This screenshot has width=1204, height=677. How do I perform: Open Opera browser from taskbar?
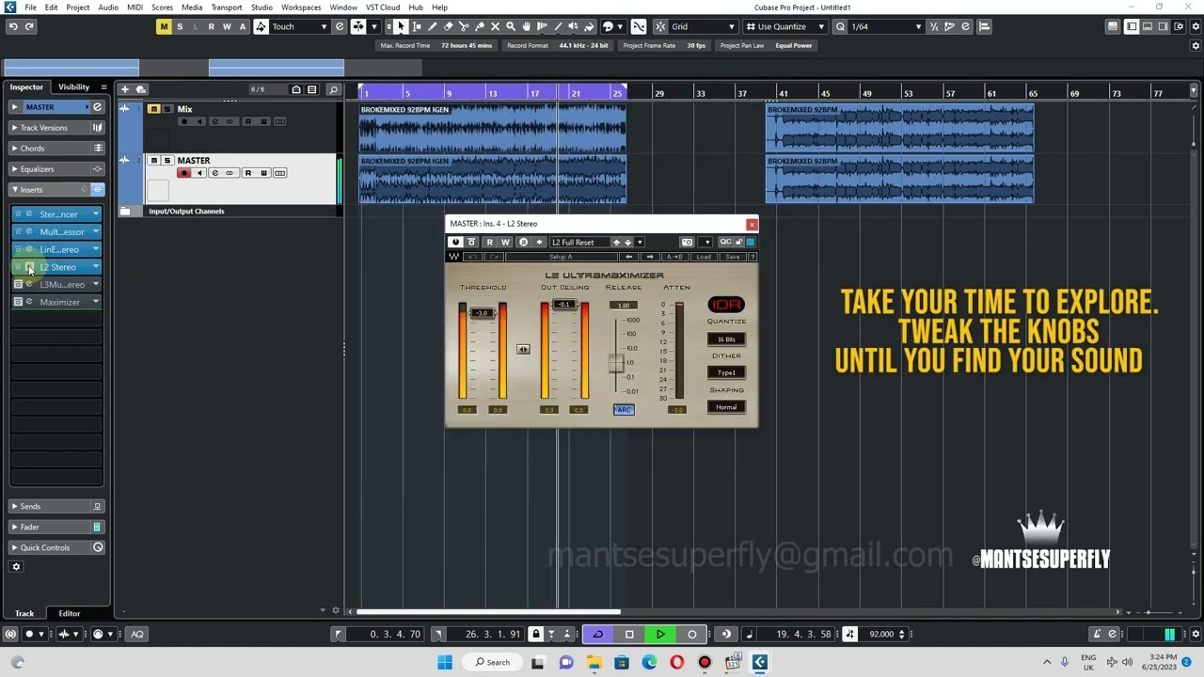[x=676, y=662]
